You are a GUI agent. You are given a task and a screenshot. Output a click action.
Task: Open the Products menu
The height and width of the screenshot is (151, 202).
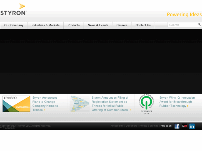tap(74, 25)
